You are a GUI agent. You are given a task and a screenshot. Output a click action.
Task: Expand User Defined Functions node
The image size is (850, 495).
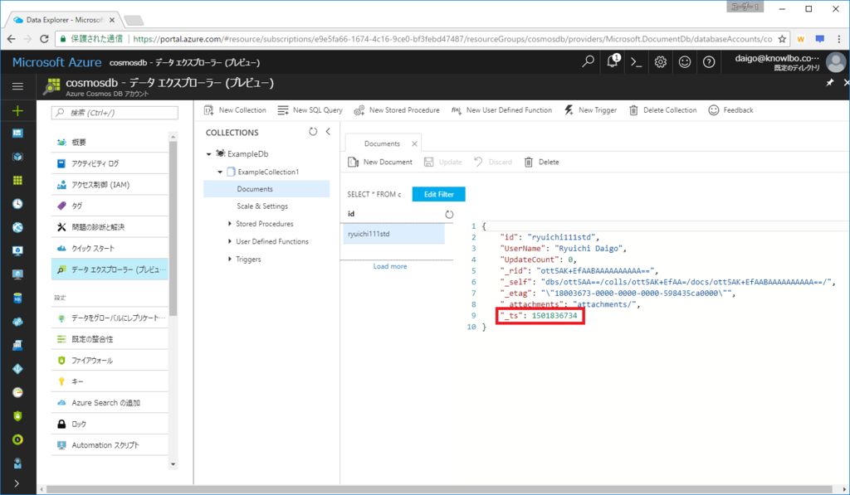tap(230, 241)
